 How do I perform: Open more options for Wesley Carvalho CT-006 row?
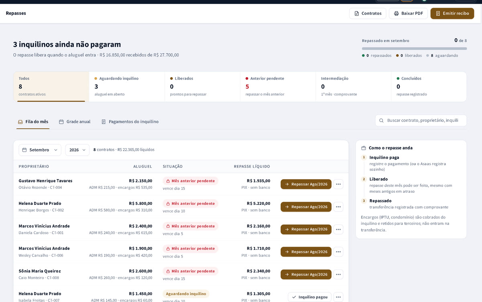(338, 252)
